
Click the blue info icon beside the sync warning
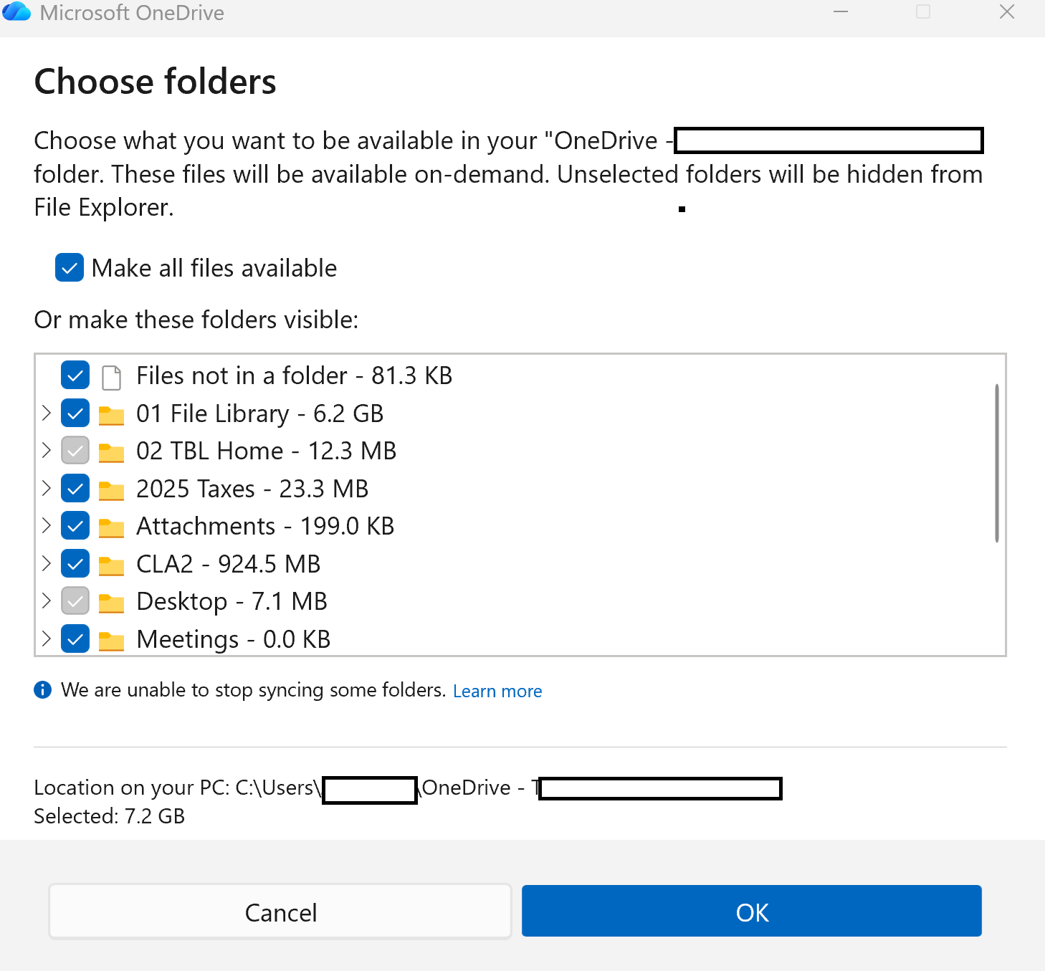pos(43,689)
